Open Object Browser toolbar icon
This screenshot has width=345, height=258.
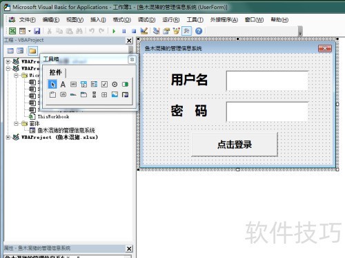click(x=176, y=31)
